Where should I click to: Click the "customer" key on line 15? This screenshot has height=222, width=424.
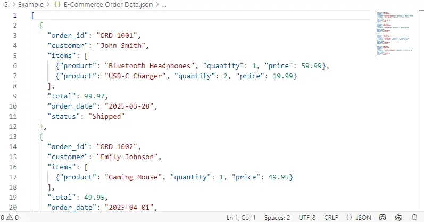click(x=68, y=157)
